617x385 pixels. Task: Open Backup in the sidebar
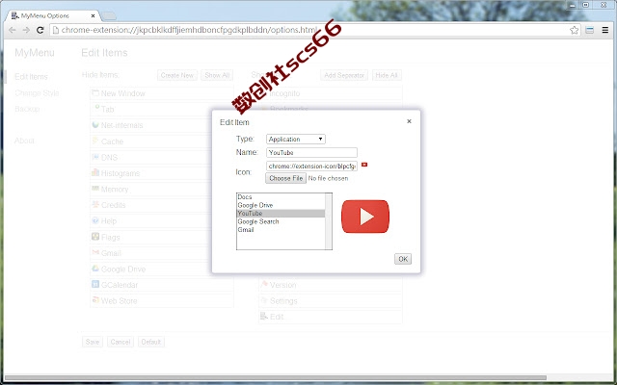point(27,109)
